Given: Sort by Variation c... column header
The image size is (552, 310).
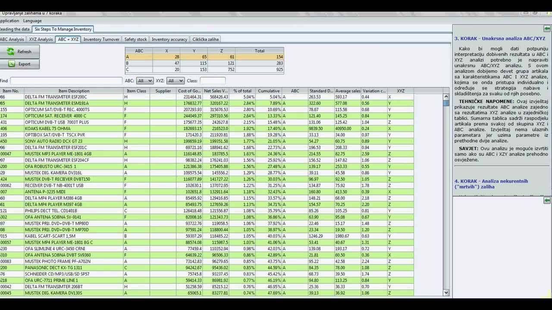Looking at the screenshot, I should (374, 91).
